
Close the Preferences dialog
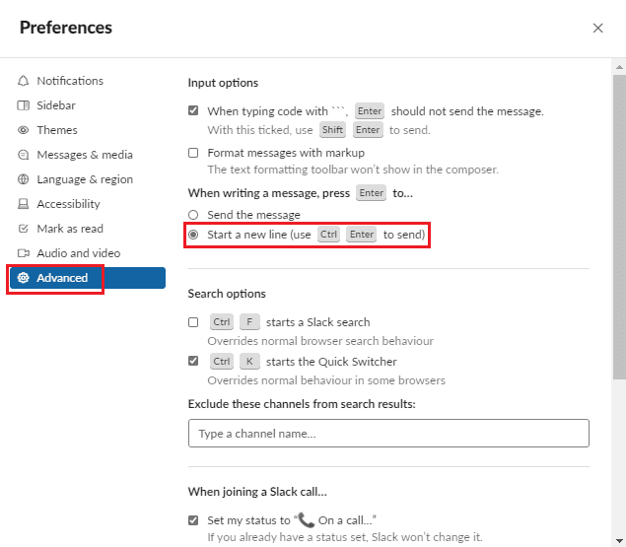tap(597, 29)
